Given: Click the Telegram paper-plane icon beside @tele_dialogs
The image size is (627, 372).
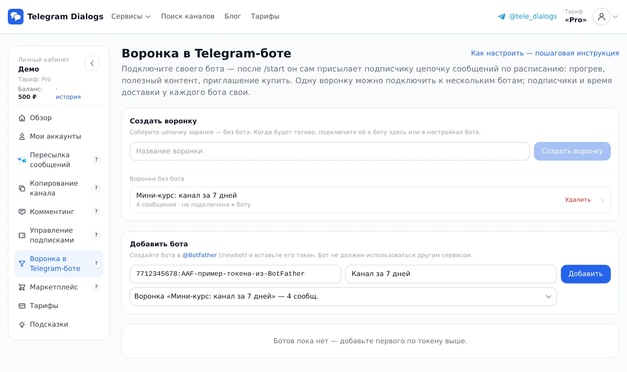Looking at the screenshot, I should coord(502,17).
